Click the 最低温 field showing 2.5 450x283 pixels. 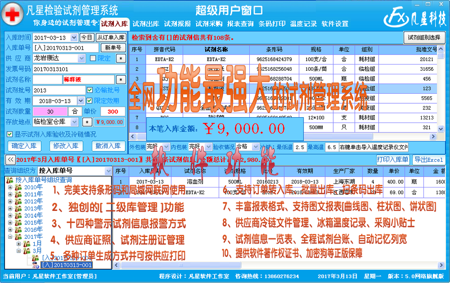pos(300,147)
